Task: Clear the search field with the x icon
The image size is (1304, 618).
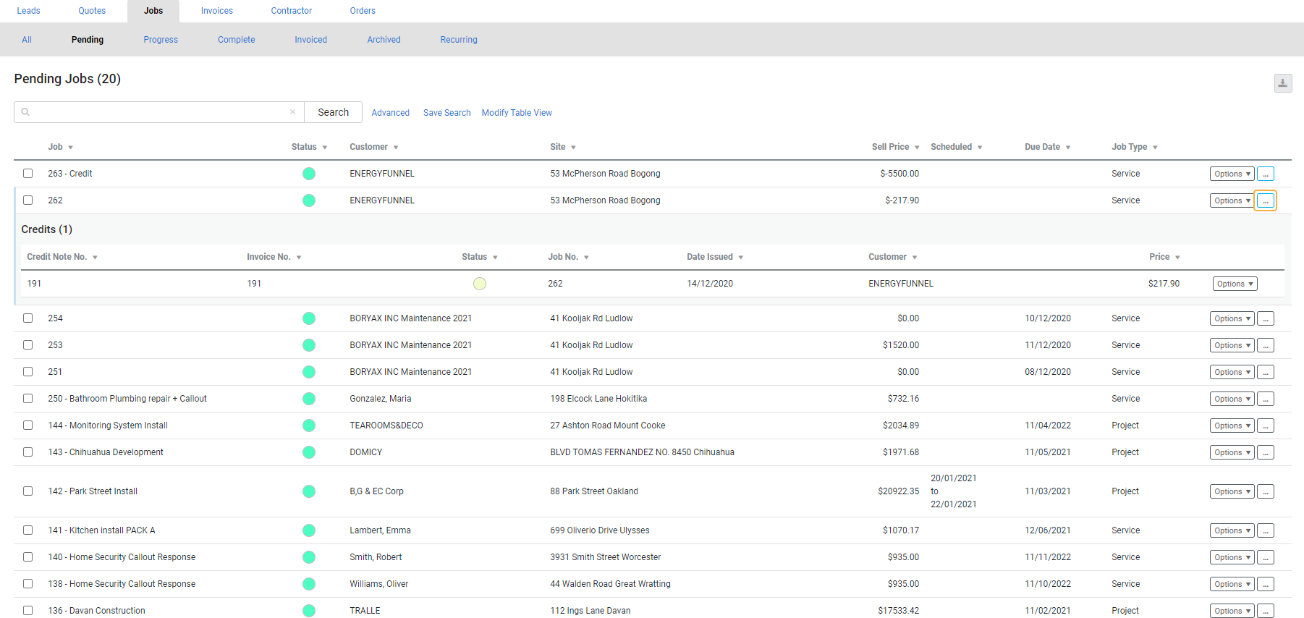Action: (292, 112)
